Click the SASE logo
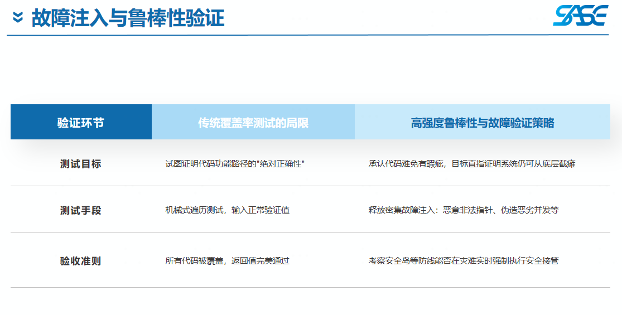This screenshot has width=622, height=315. pos(580,16)
